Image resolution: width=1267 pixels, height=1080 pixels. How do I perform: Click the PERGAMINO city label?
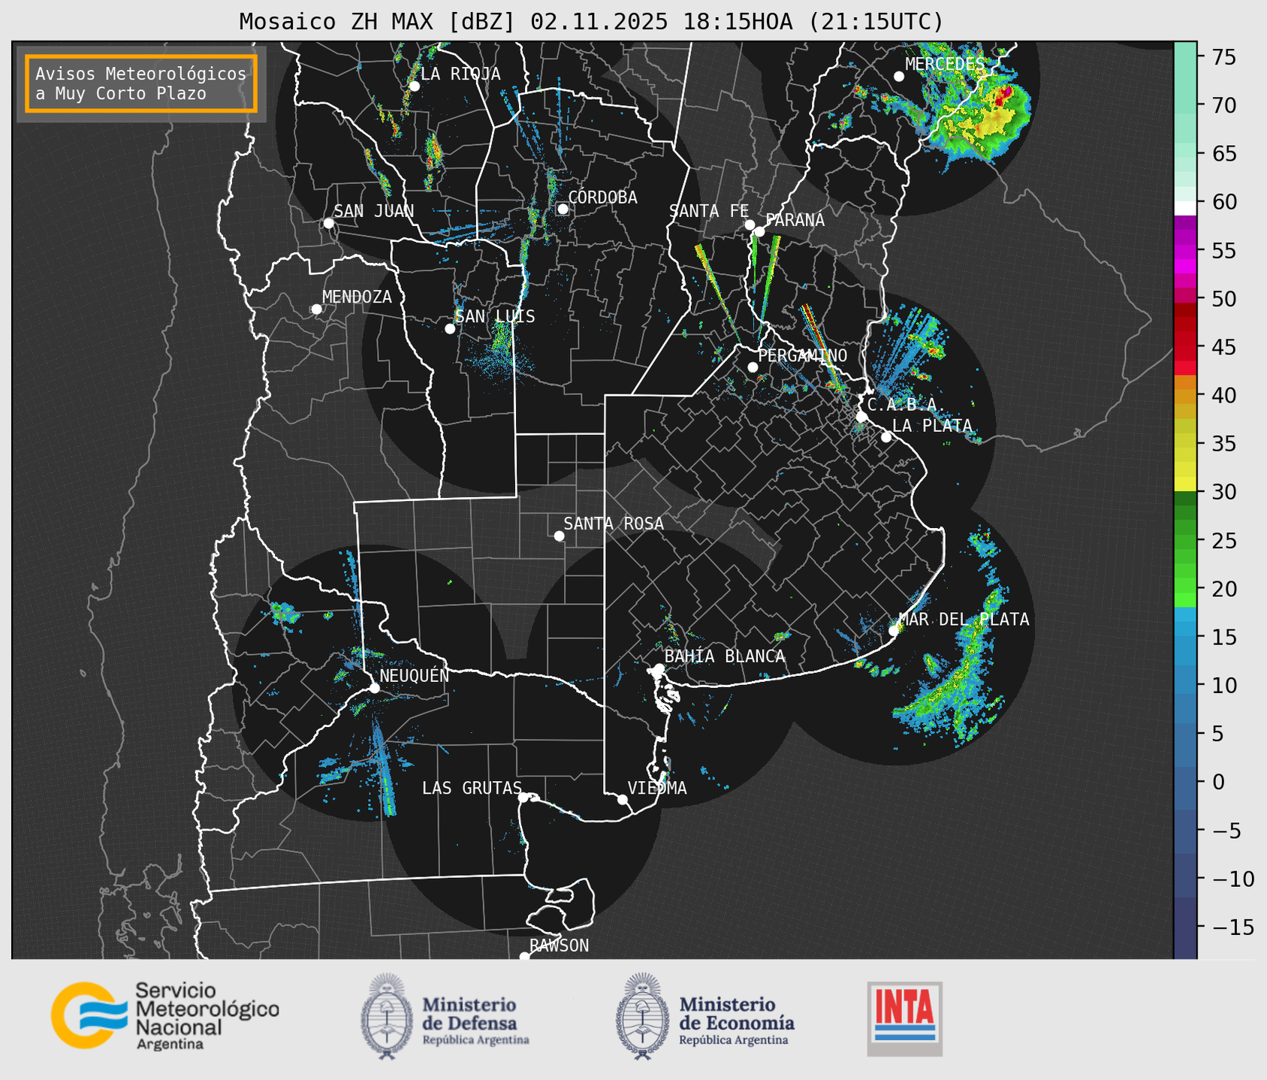pos(803,355)
